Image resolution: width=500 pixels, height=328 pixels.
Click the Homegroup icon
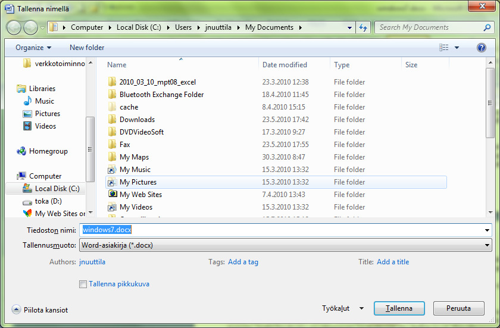[x=21, y=151]
